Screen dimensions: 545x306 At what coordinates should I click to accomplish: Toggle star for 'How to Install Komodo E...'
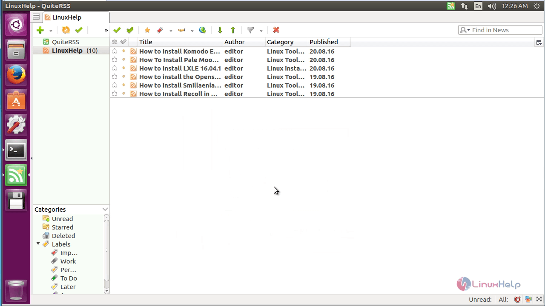click(x=115, y=51)
